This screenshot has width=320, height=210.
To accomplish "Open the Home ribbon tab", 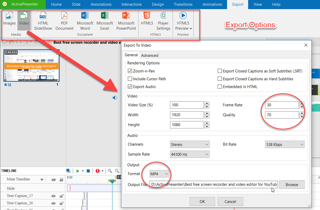I will 56,4.
